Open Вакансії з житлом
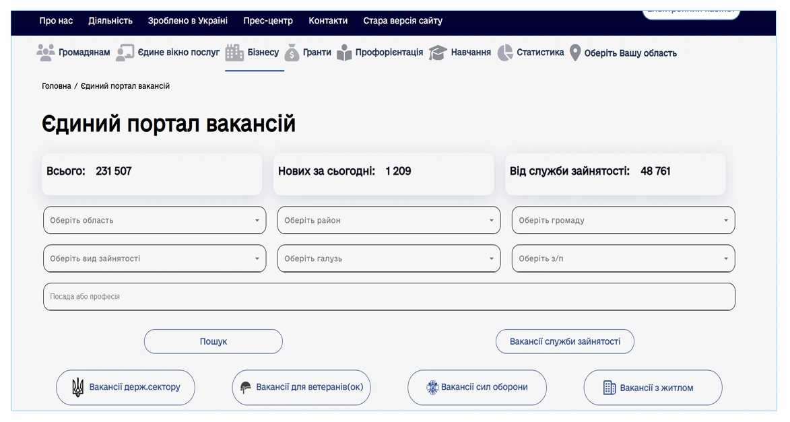The width and height of the screenshot is (790, 422). [653, 388]
